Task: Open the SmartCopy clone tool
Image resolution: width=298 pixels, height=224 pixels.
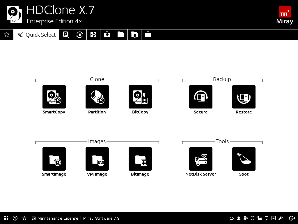Action: coord(54,97)
